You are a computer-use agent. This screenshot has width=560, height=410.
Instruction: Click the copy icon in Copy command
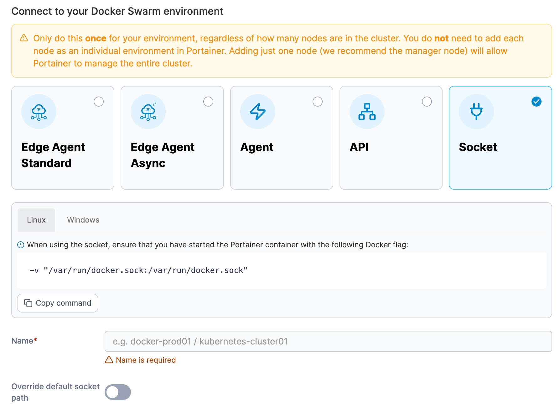point(28,303)
